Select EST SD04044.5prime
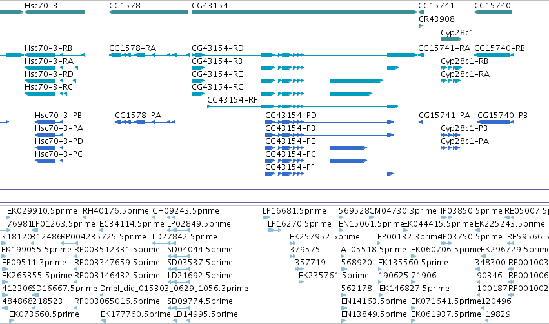Image resolution: width=549 pixels, height=324 pixels. [x=200, y=250]
